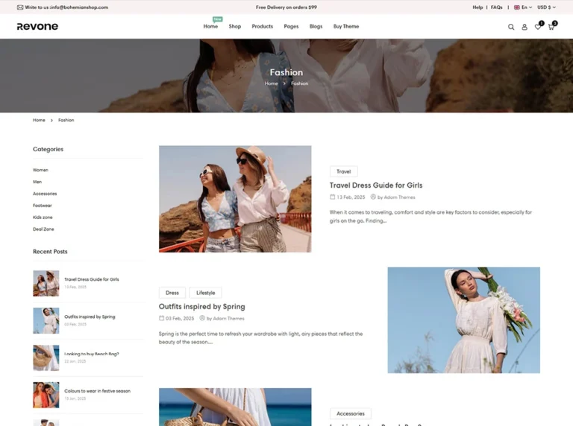Open the Travel Dress Guide main post image

coord(235,199)
